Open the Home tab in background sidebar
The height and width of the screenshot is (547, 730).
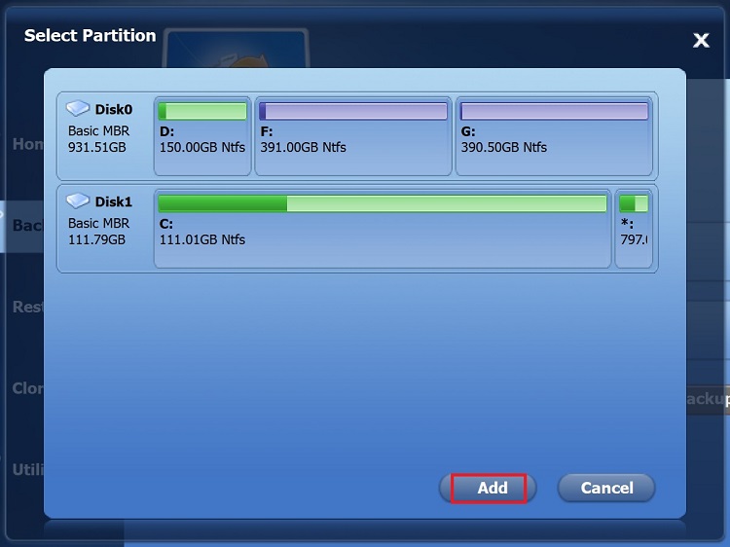tap(27, 144)
